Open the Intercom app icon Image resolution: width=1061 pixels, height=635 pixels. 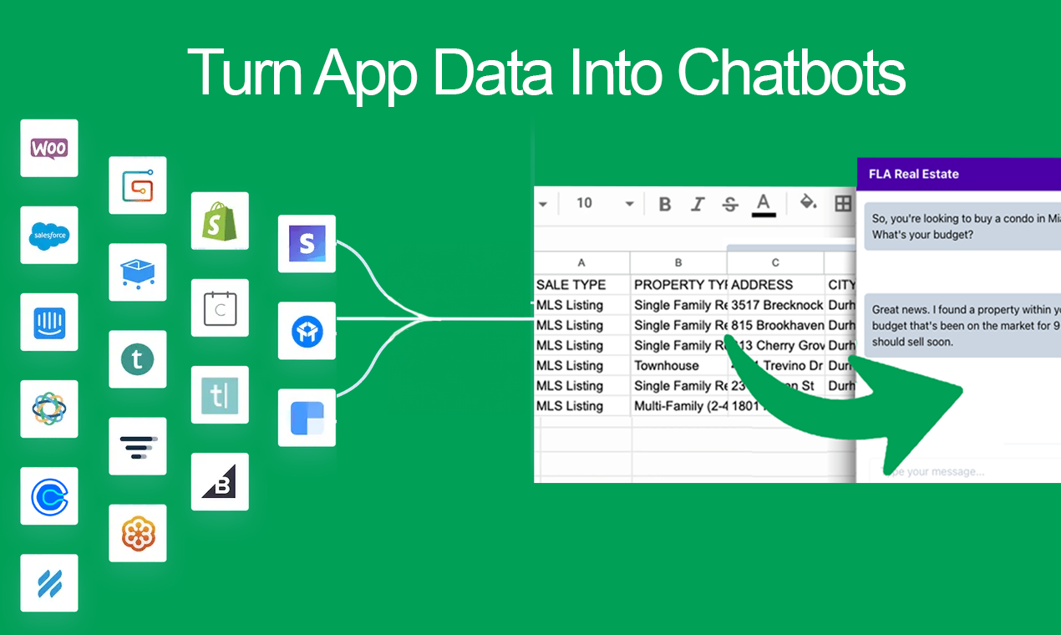click(x=49, y=322)
